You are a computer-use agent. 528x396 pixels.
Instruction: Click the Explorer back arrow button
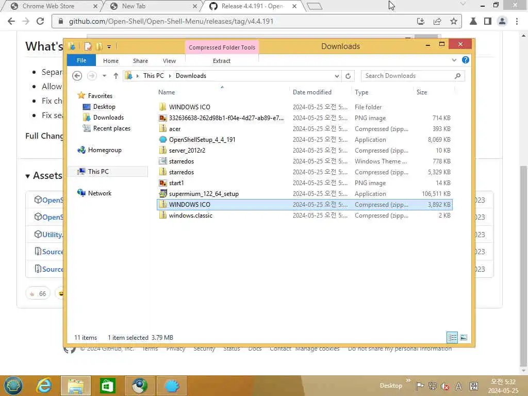coord(77,76)
